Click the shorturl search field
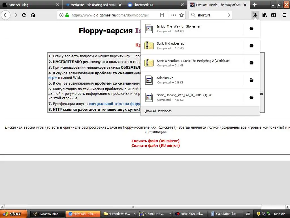This screenshot has width=290, height=218. (210, 15)
